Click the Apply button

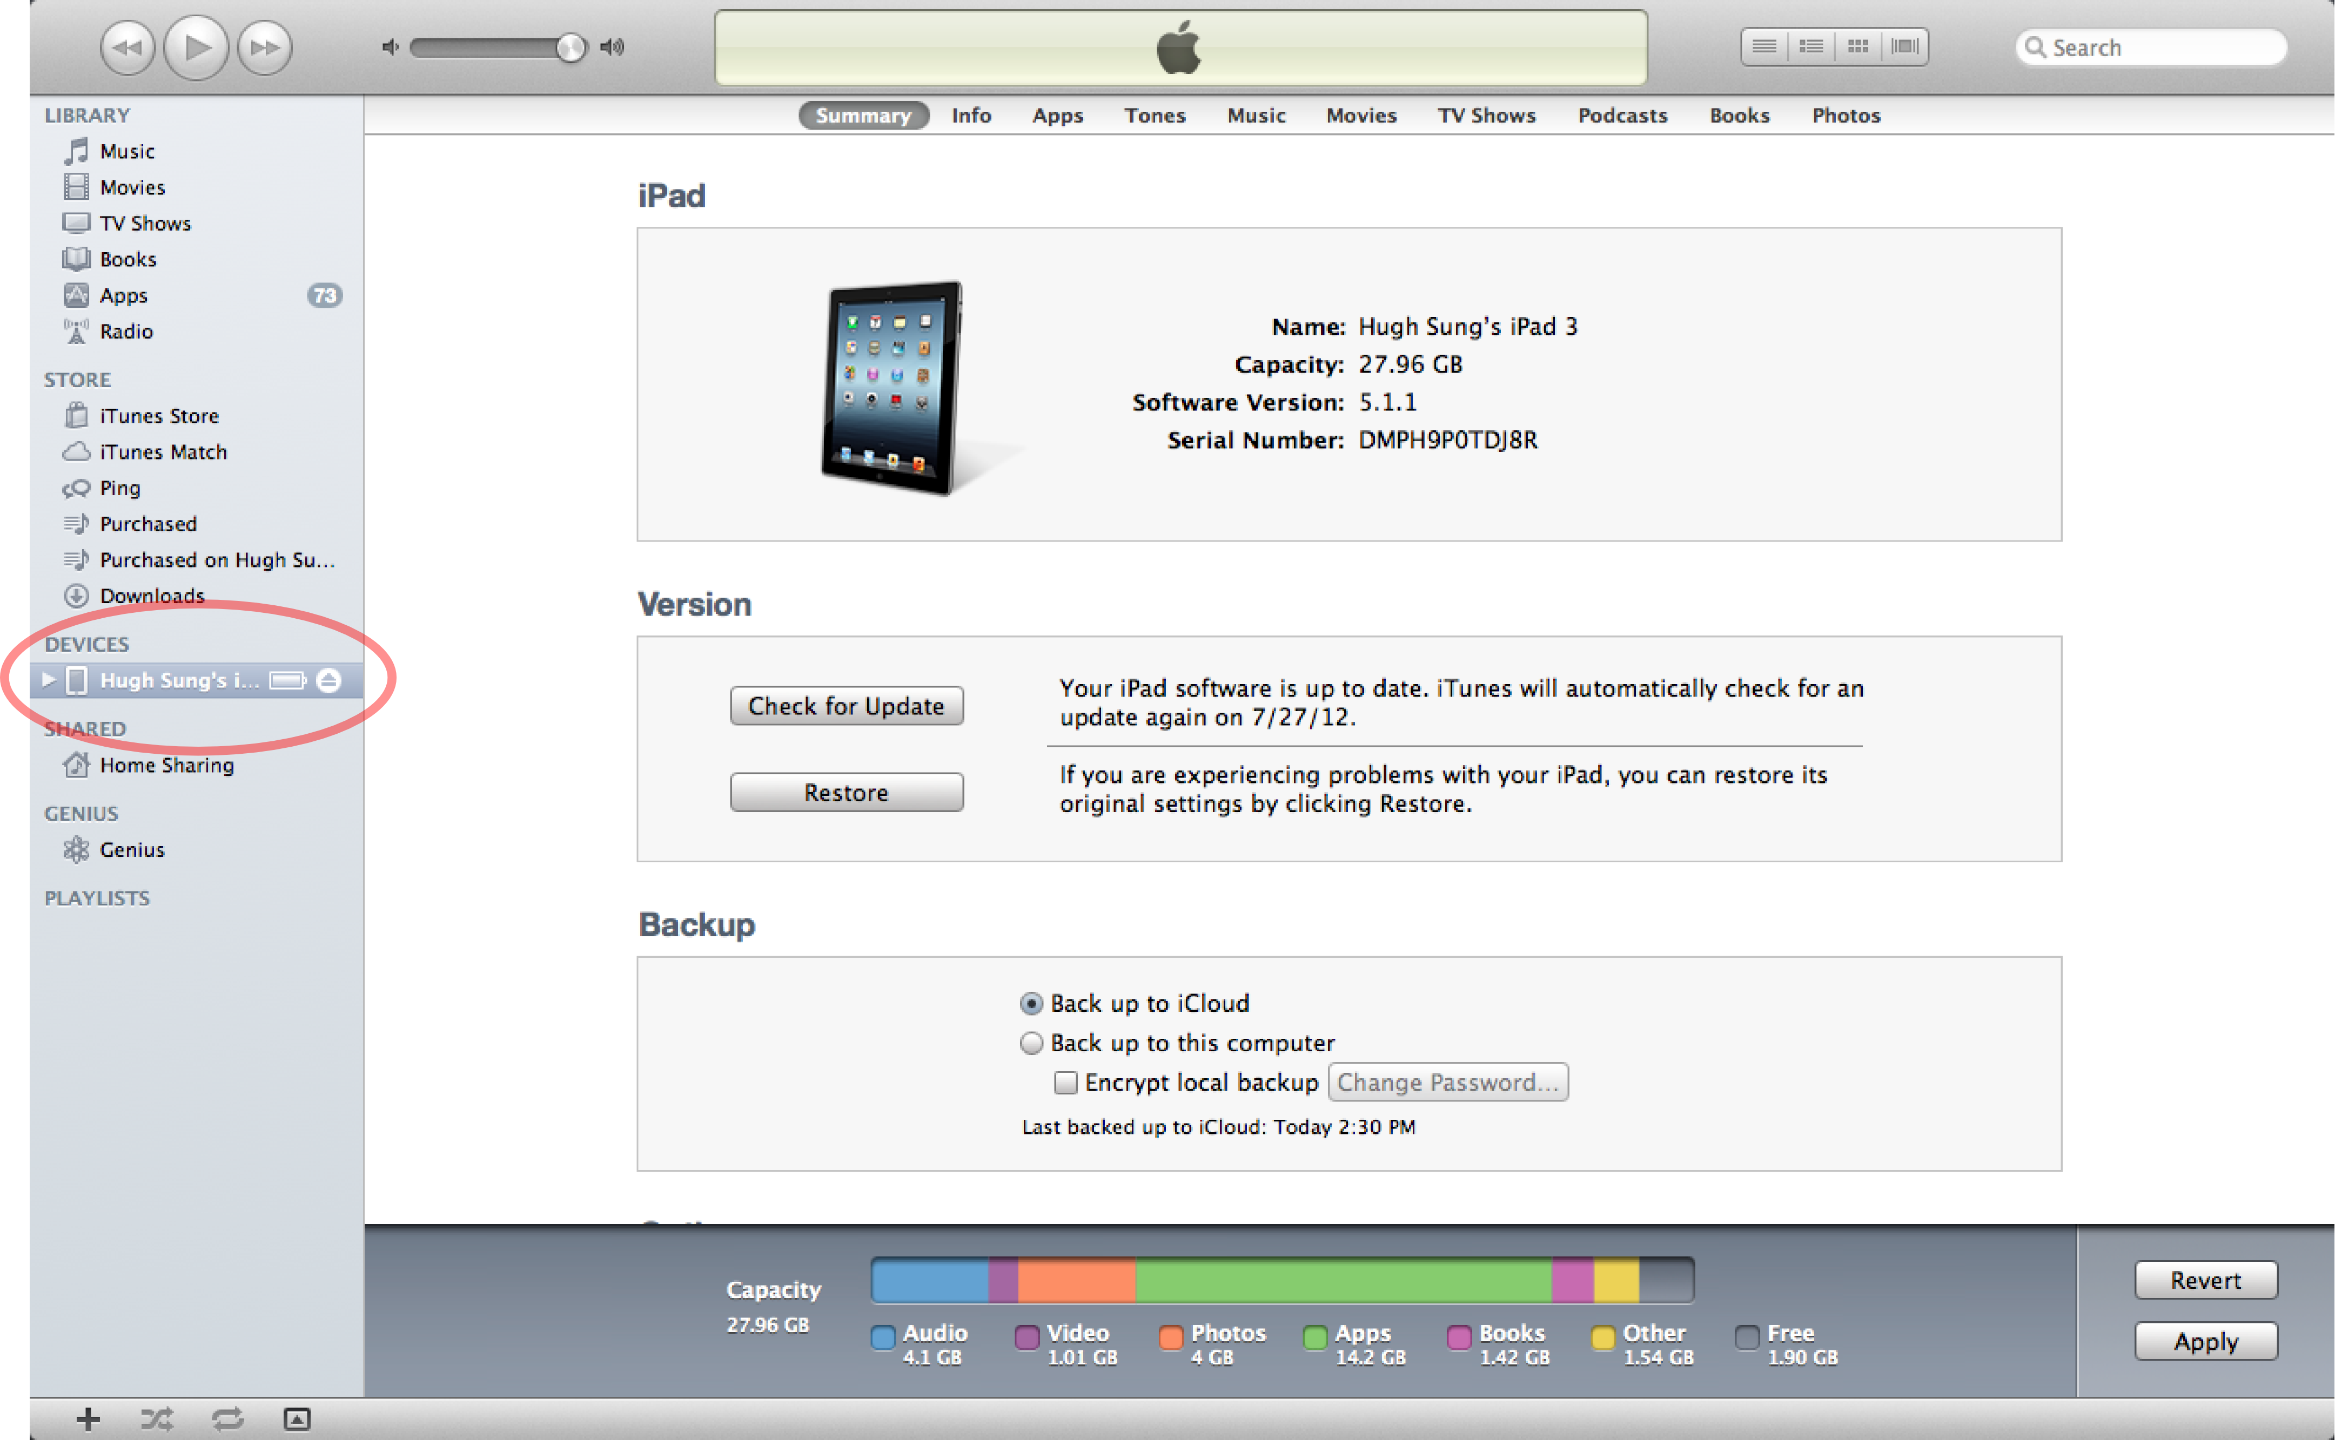pyautogui.click(x=2205, y=1341)
